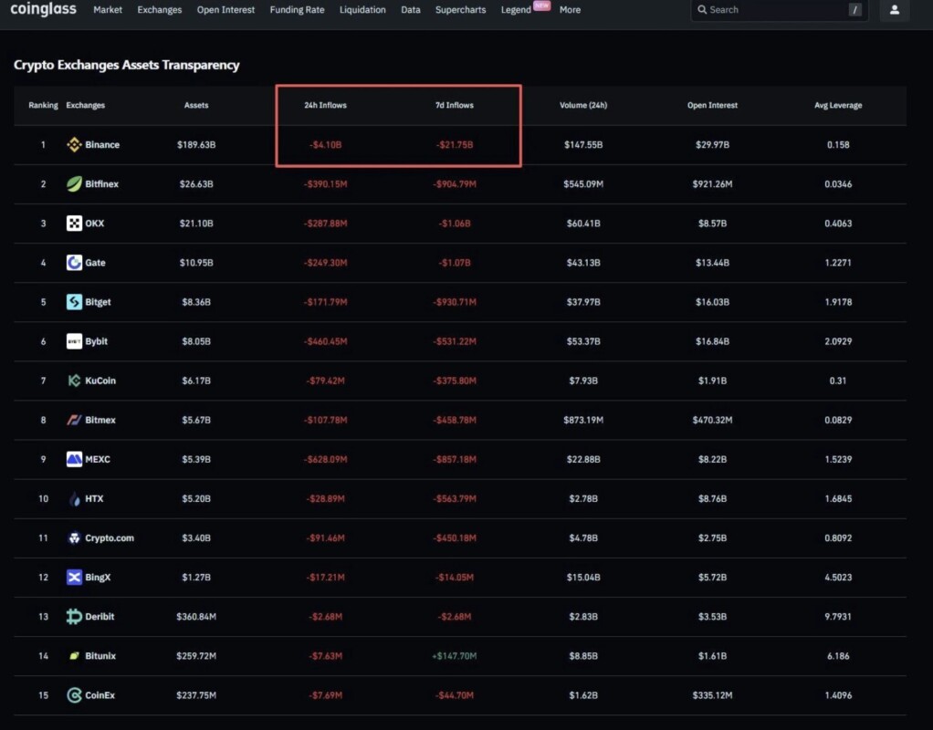Click the Gate exchange logo icon
The height and width of the screenshot is (730, 933).
point(74,263)
